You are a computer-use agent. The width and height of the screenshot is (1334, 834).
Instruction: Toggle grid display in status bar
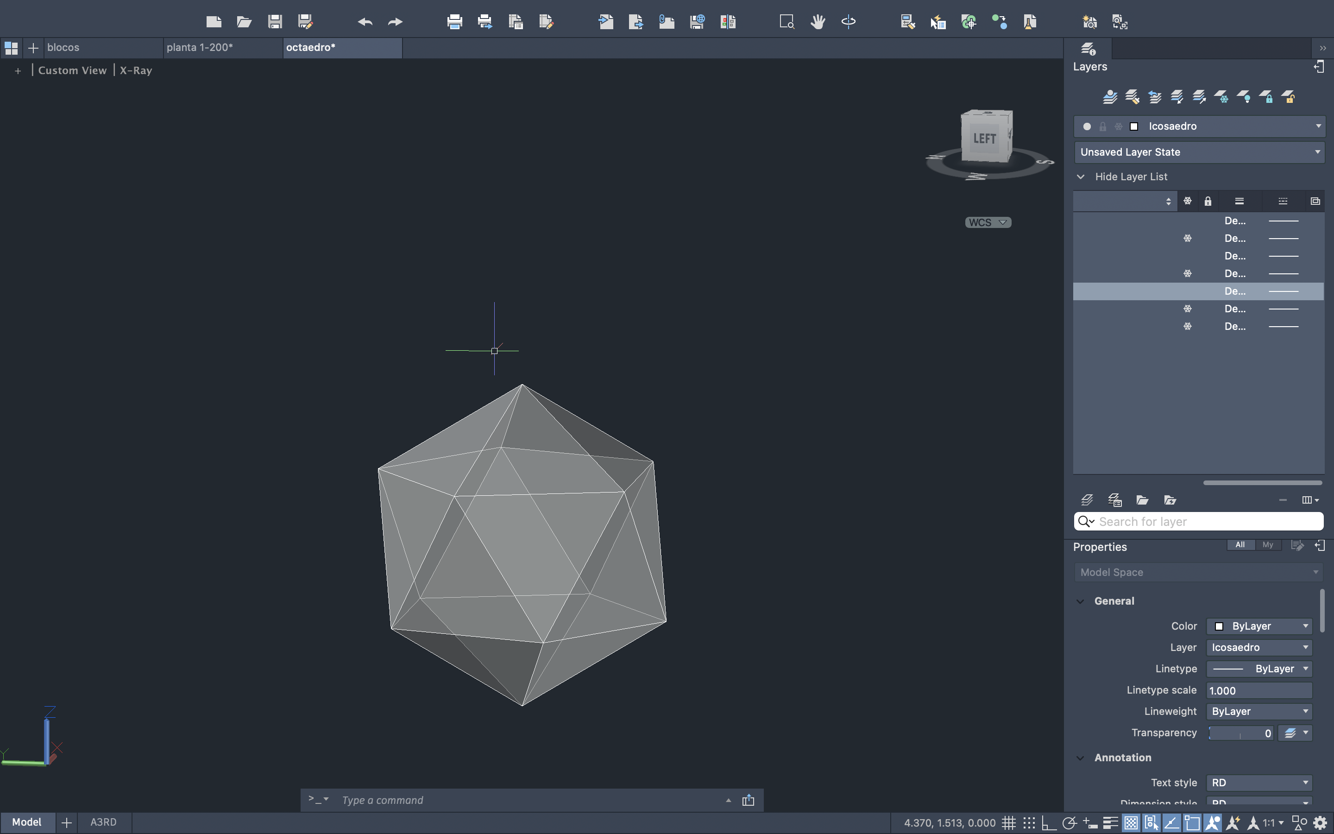coord(1009,822)
